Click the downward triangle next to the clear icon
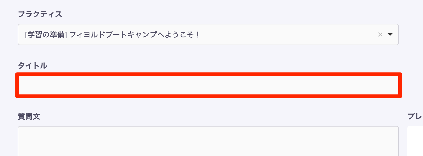Screen dimensions: 423x156 (x=390, y=34)
